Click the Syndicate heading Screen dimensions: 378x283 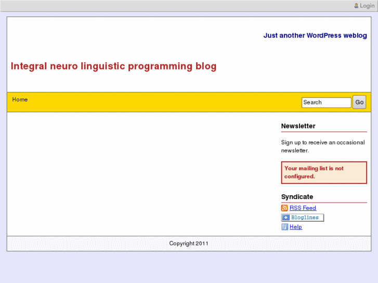click(x=297, y=197)
